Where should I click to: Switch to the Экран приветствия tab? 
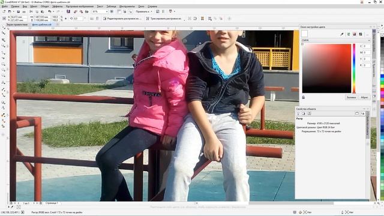tap(17, 25)
